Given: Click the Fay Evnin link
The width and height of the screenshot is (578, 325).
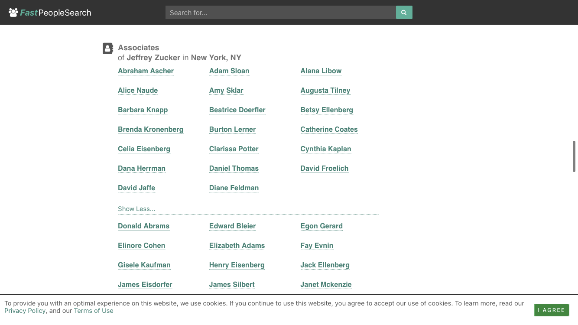Looking at the screenshot, I should pyautogui.click(x=317, y=245).
